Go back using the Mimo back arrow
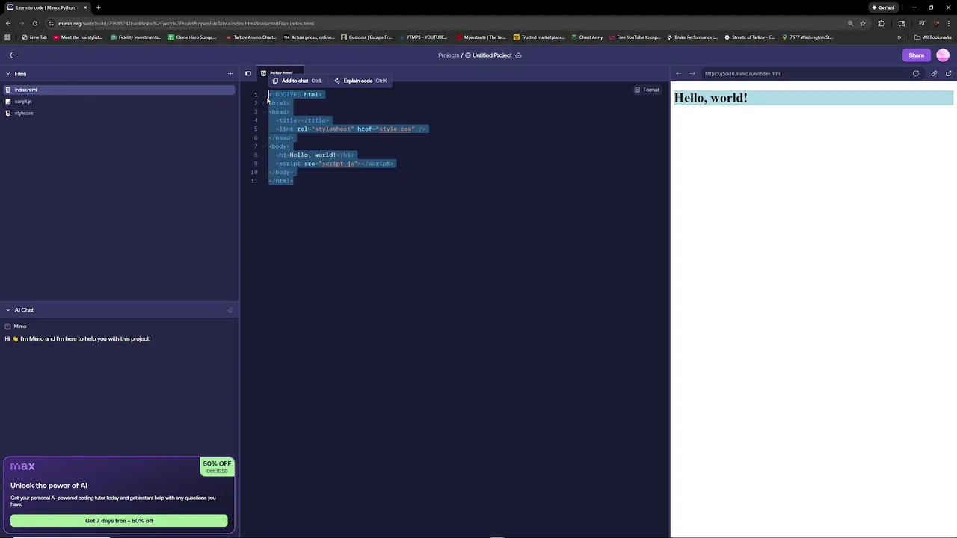The height and width of the screenshot is (538, 957). tap(13, 55)
